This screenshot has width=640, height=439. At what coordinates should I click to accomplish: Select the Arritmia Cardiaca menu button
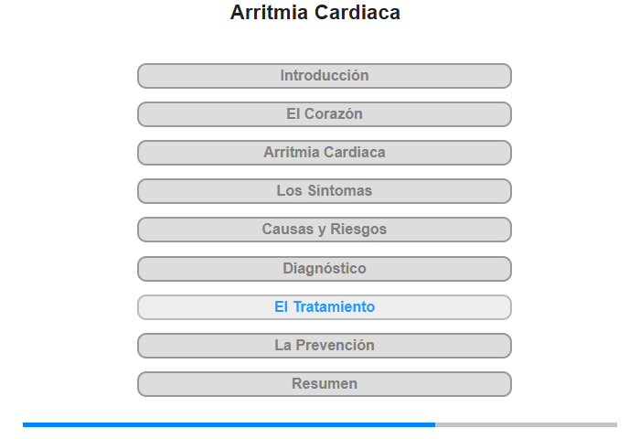(x=325, y=153)
